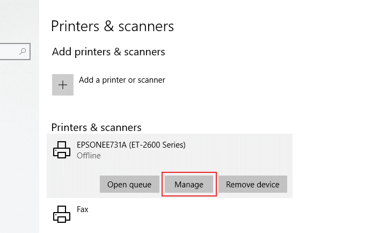Click the EPSONEE731A printer icon
Screen dimensions: 365x233
tap(61, 150)
